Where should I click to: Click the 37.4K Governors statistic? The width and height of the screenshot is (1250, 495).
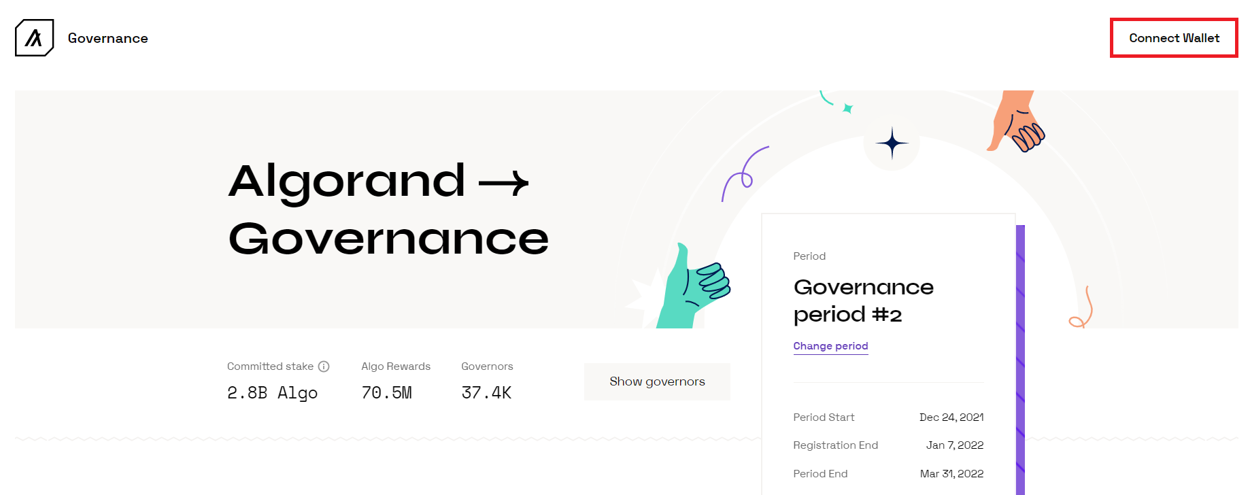487,392
